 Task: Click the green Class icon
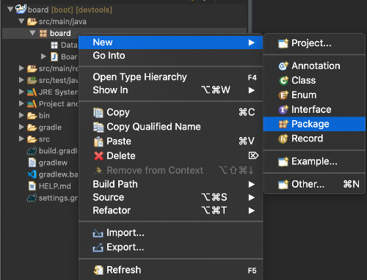[283, 81]
